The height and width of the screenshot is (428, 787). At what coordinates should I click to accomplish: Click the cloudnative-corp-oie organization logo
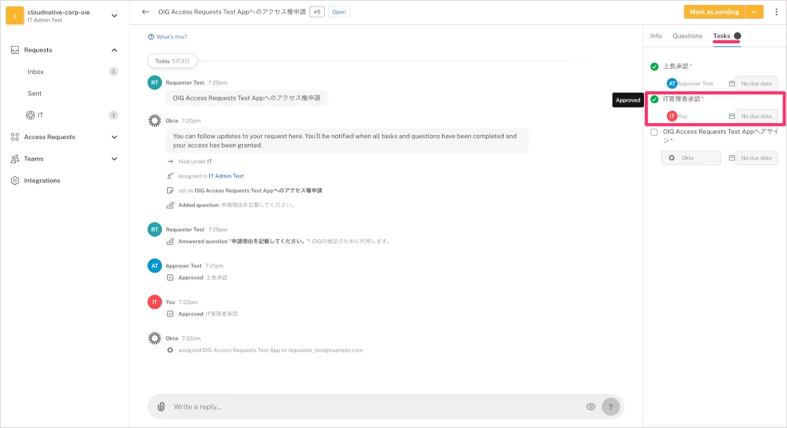(15, 16)
